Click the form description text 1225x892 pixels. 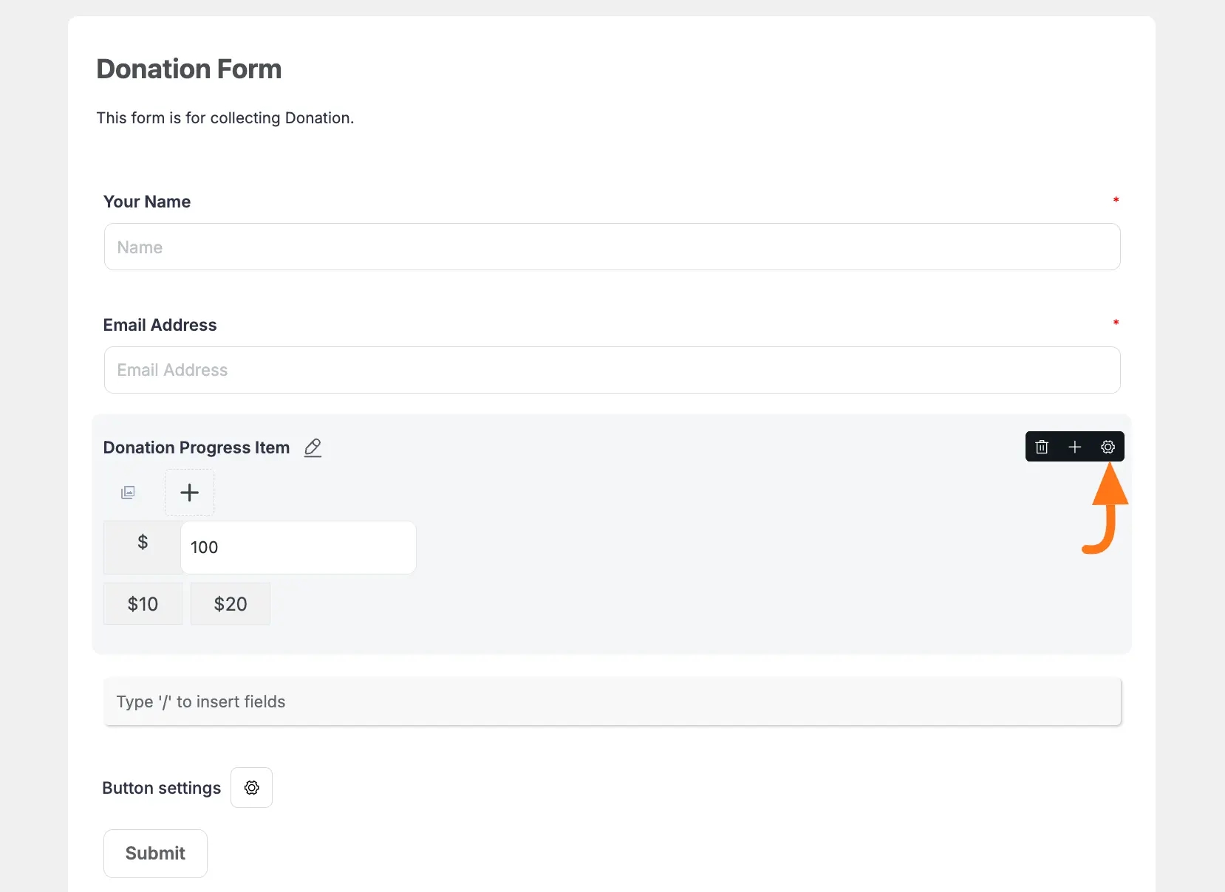tap(225, 117)
